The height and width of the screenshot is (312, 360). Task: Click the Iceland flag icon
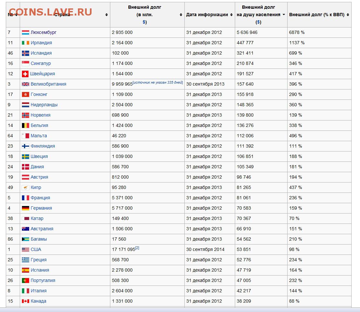(26, 53)
